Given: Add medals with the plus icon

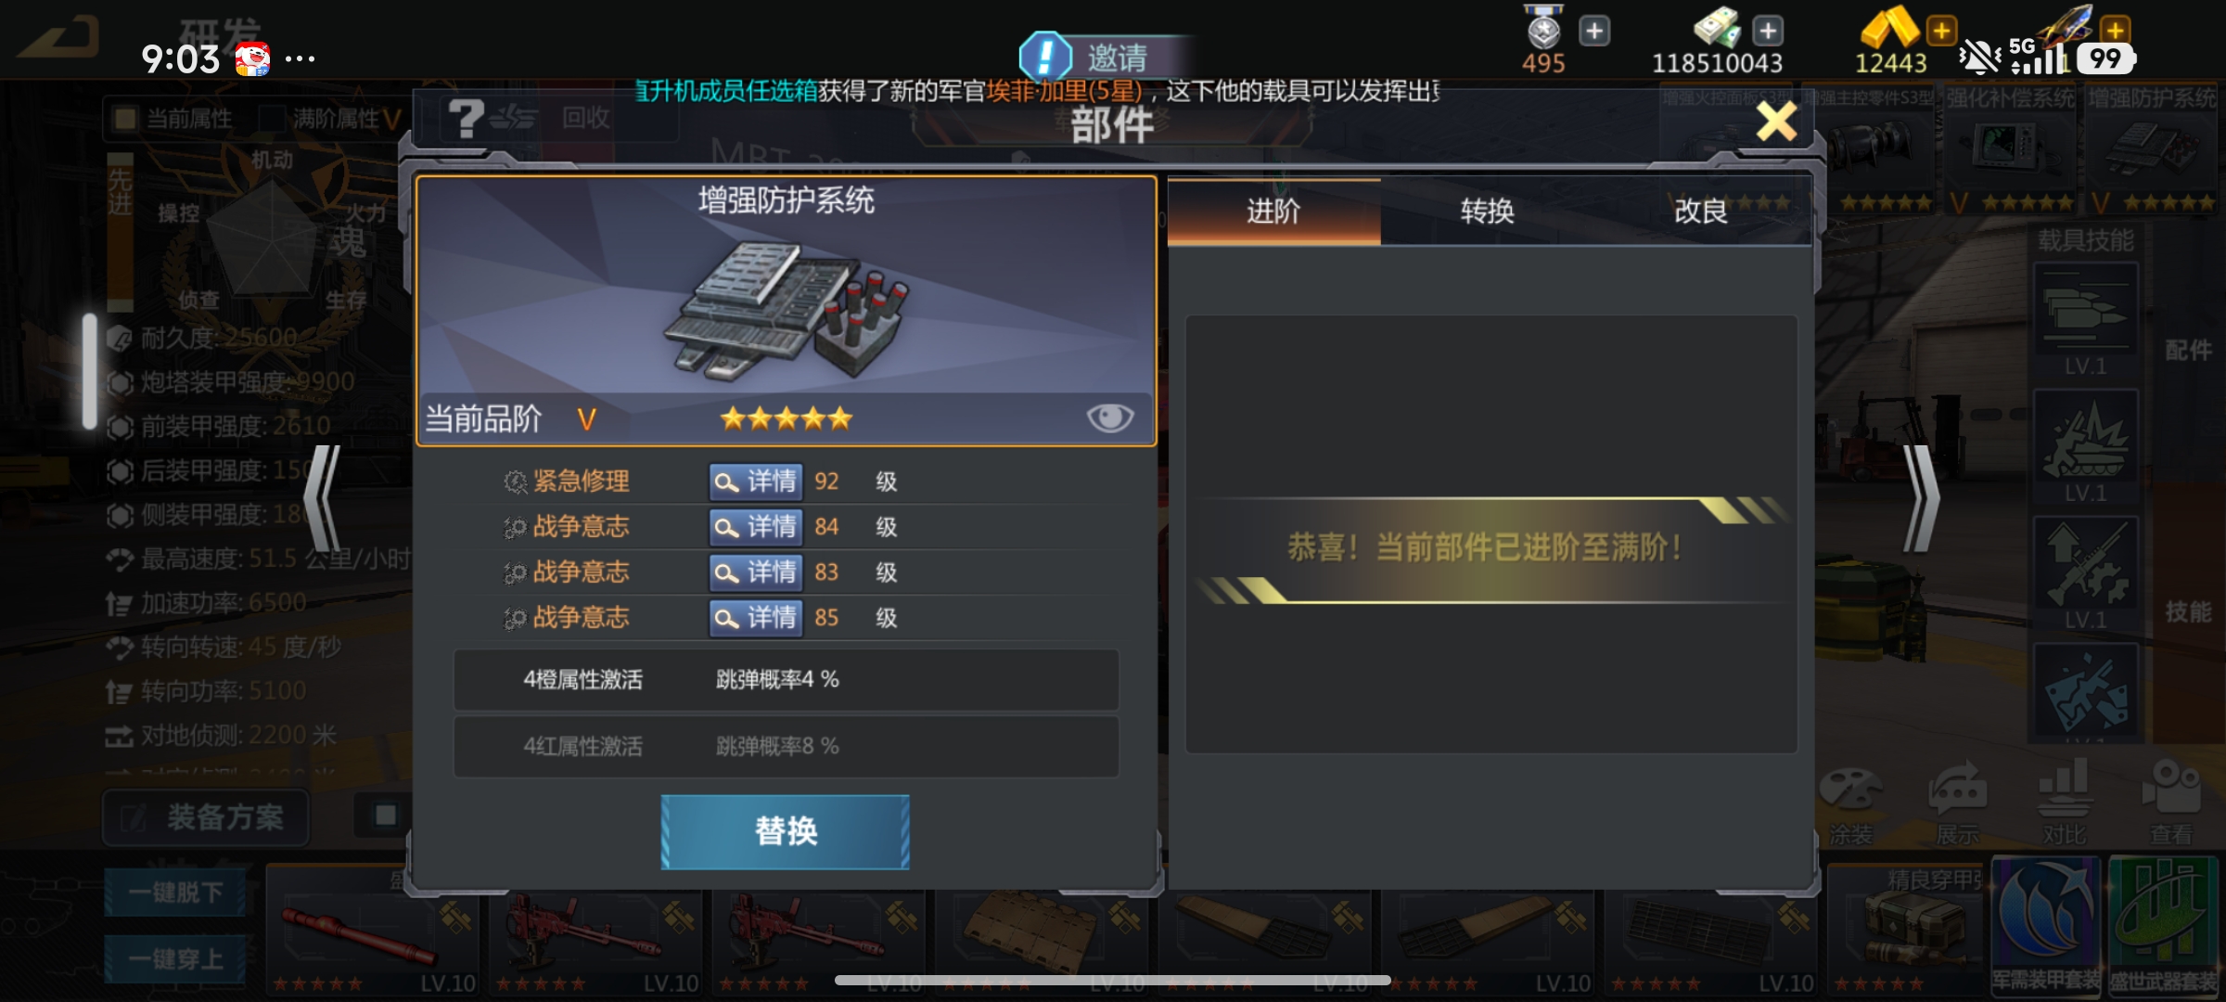Looking at the screenshot, I should 1594,31.
